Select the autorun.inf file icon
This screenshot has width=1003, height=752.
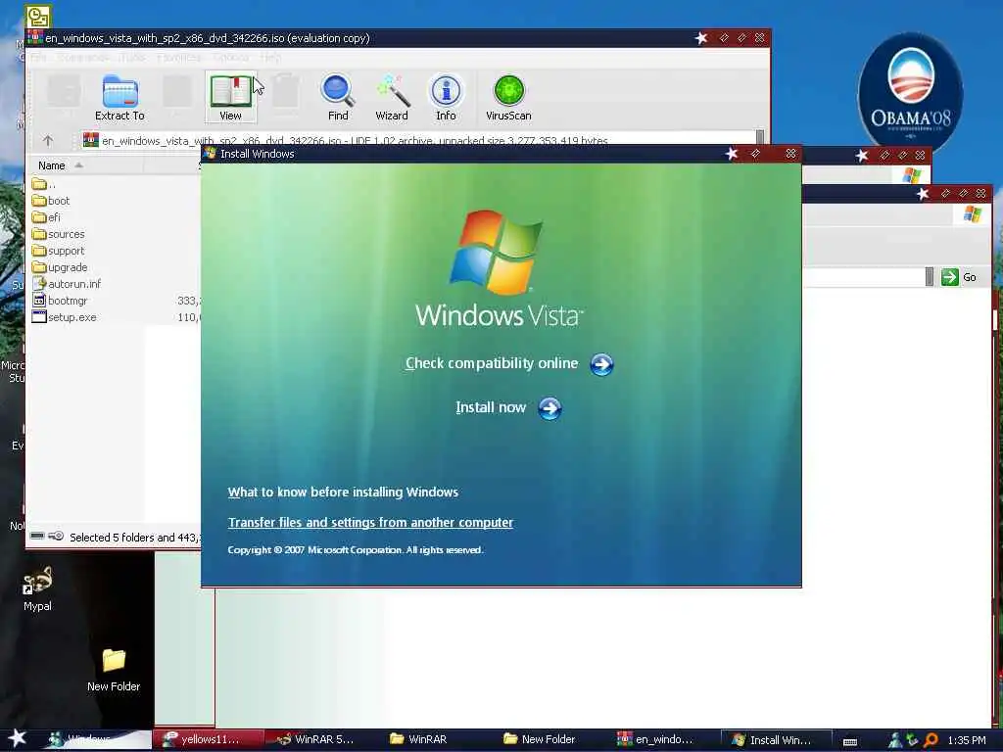coord(39,283)
